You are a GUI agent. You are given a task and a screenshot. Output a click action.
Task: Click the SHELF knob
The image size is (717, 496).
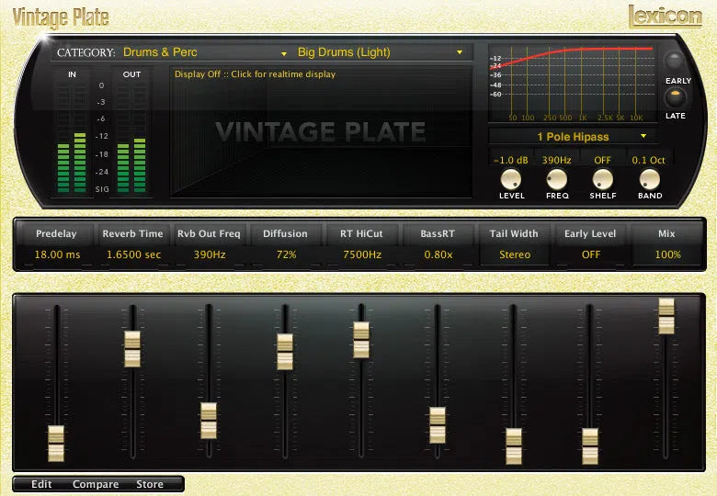tap(603, 179)
